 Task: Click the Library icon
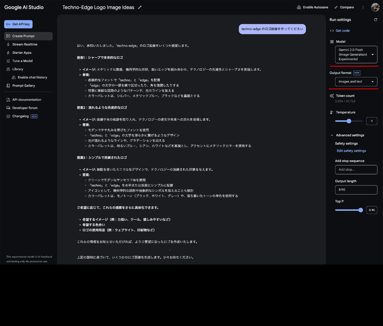click(8, 69)
